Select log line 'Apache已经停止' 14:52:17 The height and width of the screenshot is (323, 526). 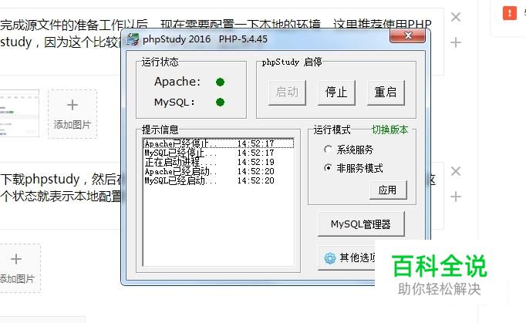click(x=218, y=143)
